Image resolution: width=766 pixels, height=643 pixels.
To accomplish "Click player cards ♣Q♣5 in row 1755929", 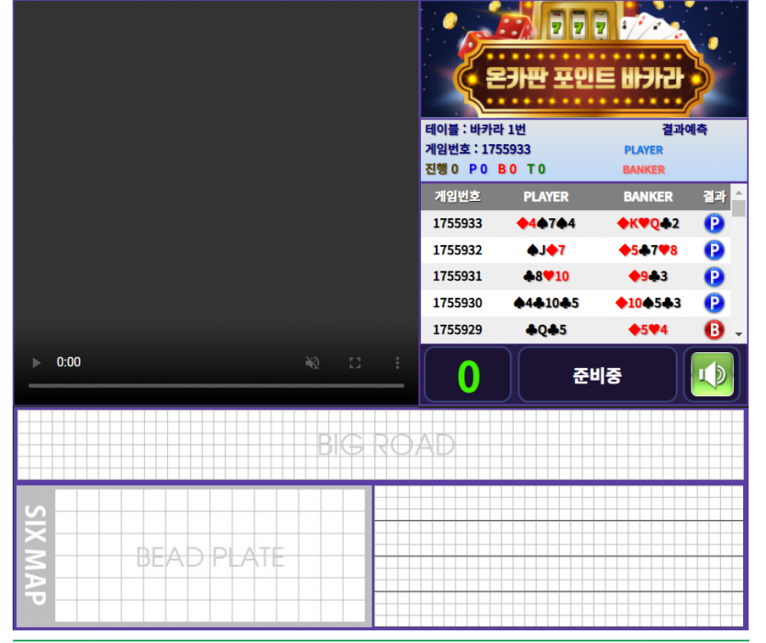I will click(546, 330).
